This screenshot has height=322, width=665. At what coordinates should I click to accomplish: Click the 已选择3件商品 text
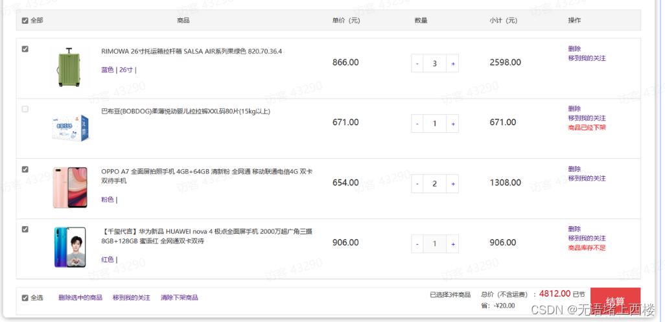(450, 294)
